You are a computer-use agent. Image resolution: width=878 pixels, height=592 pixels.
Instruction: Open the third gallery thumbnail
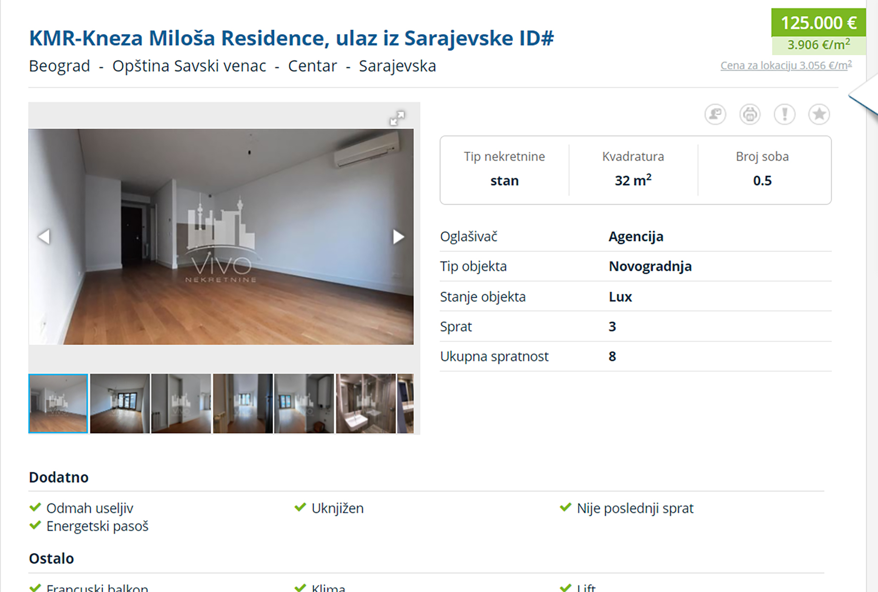tap(181, 403)
